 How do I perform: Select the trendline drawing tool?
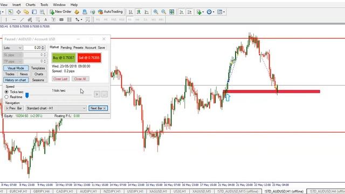click(x=22, y=19)
